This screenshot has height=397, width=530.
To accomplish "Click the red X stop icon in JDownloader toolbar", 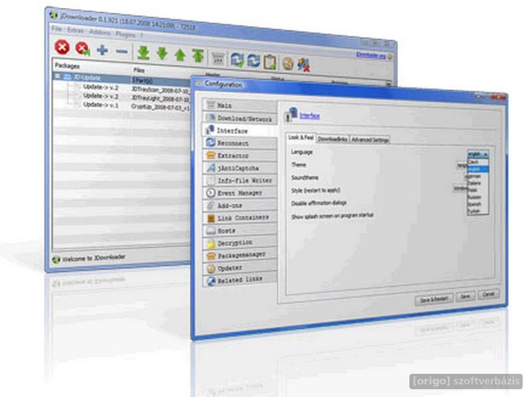I will pyautogui.click(x=62, y=47).
